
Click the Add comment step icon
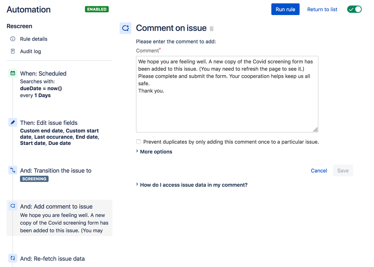13,206
